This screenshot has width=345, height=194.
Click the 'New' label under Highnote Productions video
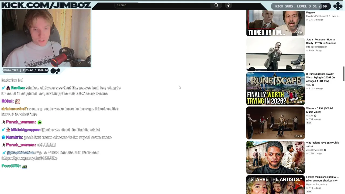pos(309,192)
